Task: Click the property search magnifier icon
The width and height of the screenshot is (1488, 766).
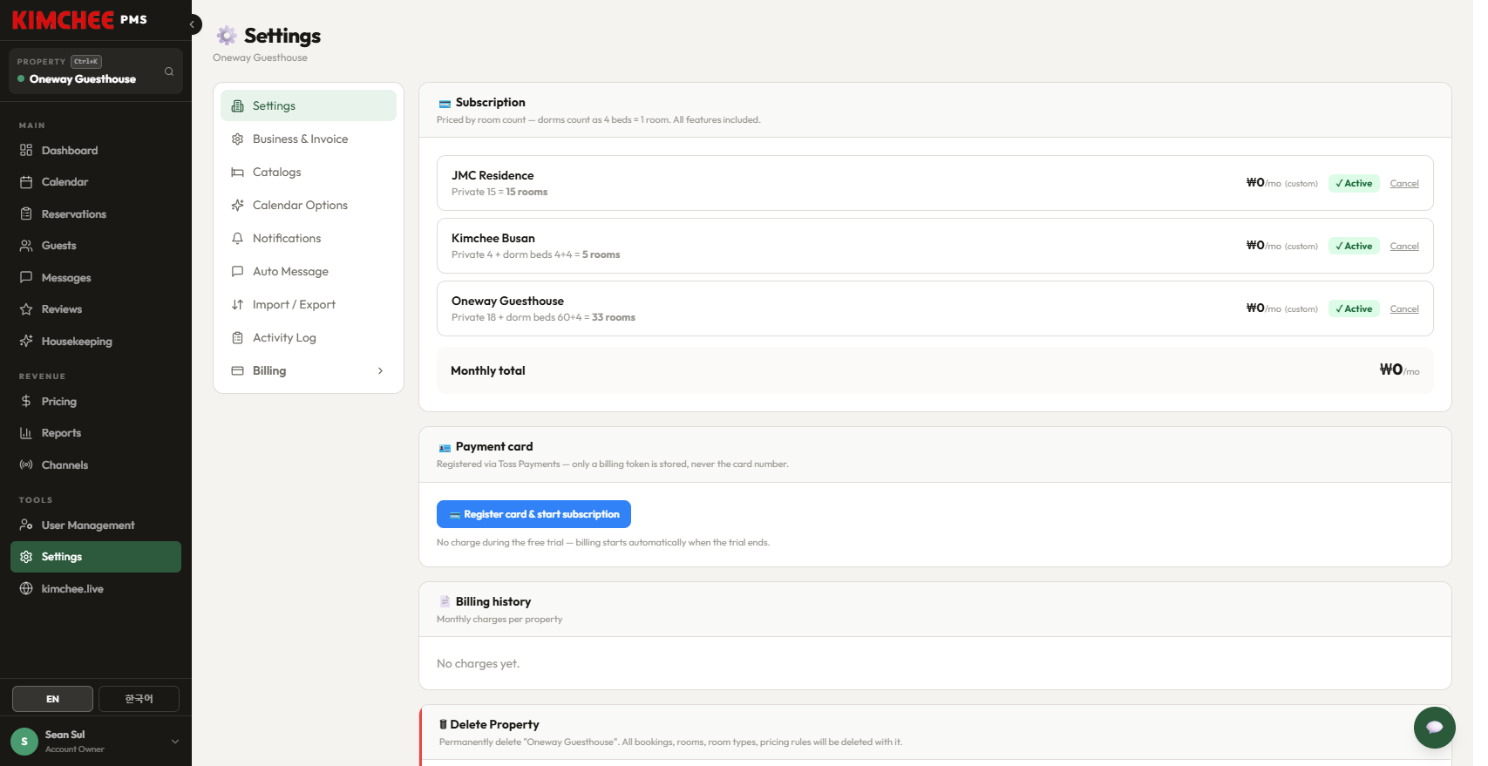Action: click(x=169, y=71)
